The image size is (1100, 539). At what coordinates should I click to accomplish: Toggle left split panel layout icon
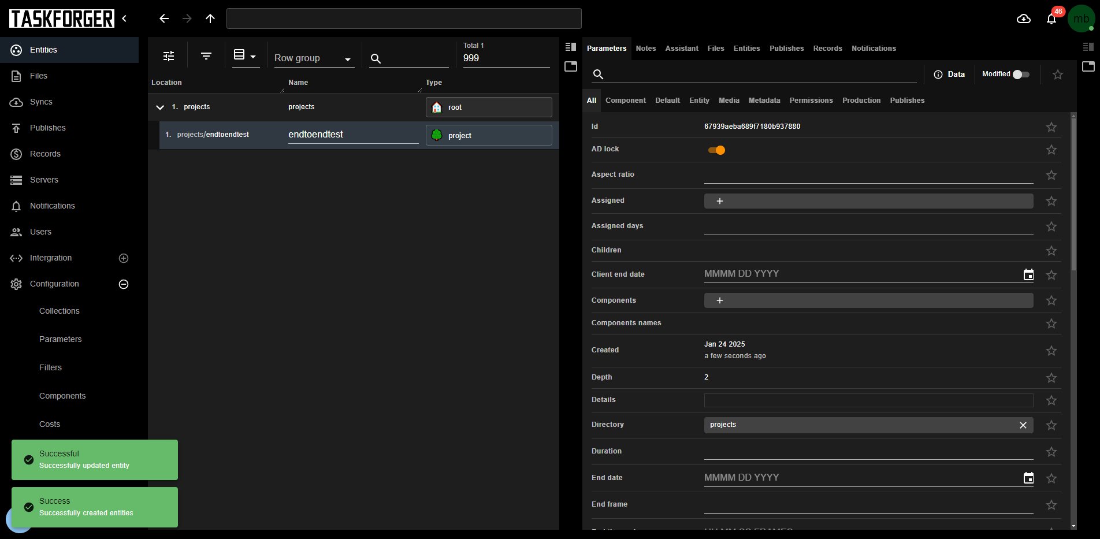[571, 47]
